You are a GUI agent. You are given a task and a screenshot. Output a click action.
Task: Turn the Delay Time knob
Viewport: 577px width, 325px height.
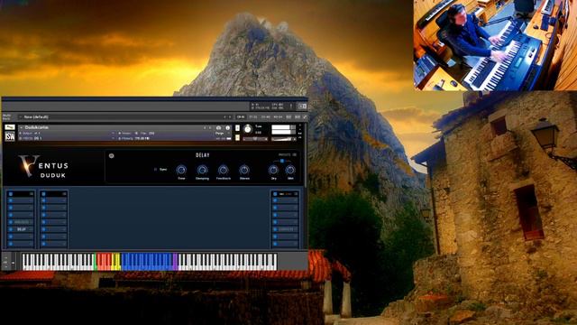click(181, 170)
